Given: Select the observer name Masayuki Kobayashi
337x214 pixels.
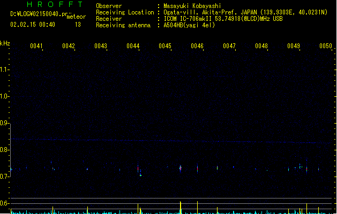Looking at the screenshot, I should 192,6.
